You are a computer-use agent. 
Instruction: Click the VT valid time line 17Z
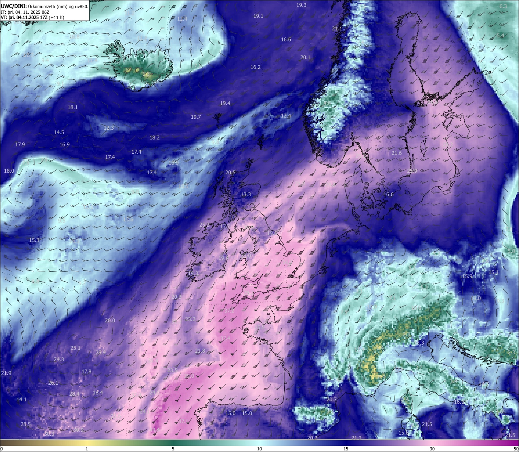[x=32, y=17]
